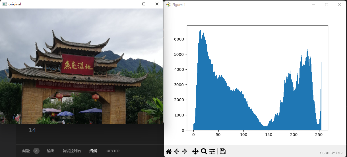This screenshot has width=347, height=157.
Task: Save the figure with floppy disk icon
Action: pos(223,151)
